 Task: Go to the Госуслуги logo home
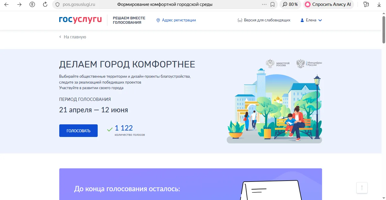[80, 20]
